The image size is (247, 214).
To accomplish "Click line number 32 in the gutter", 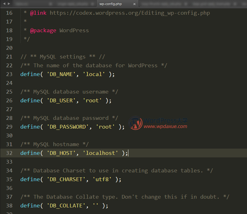I will click(x=9, y=153).
